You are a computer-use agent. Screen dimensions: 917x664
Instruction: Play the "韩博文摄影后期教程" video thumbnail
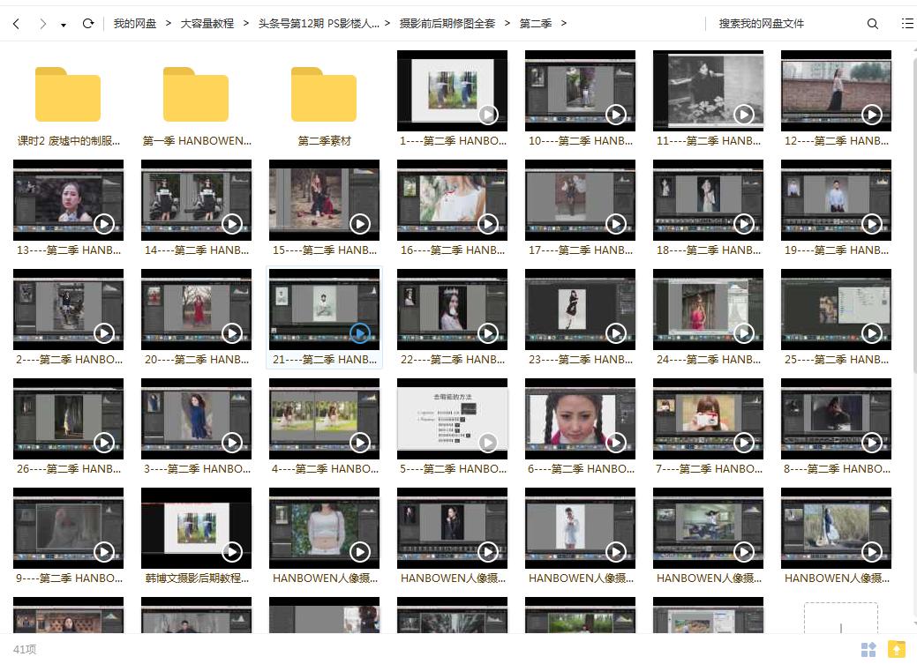(x=231, y=552)
